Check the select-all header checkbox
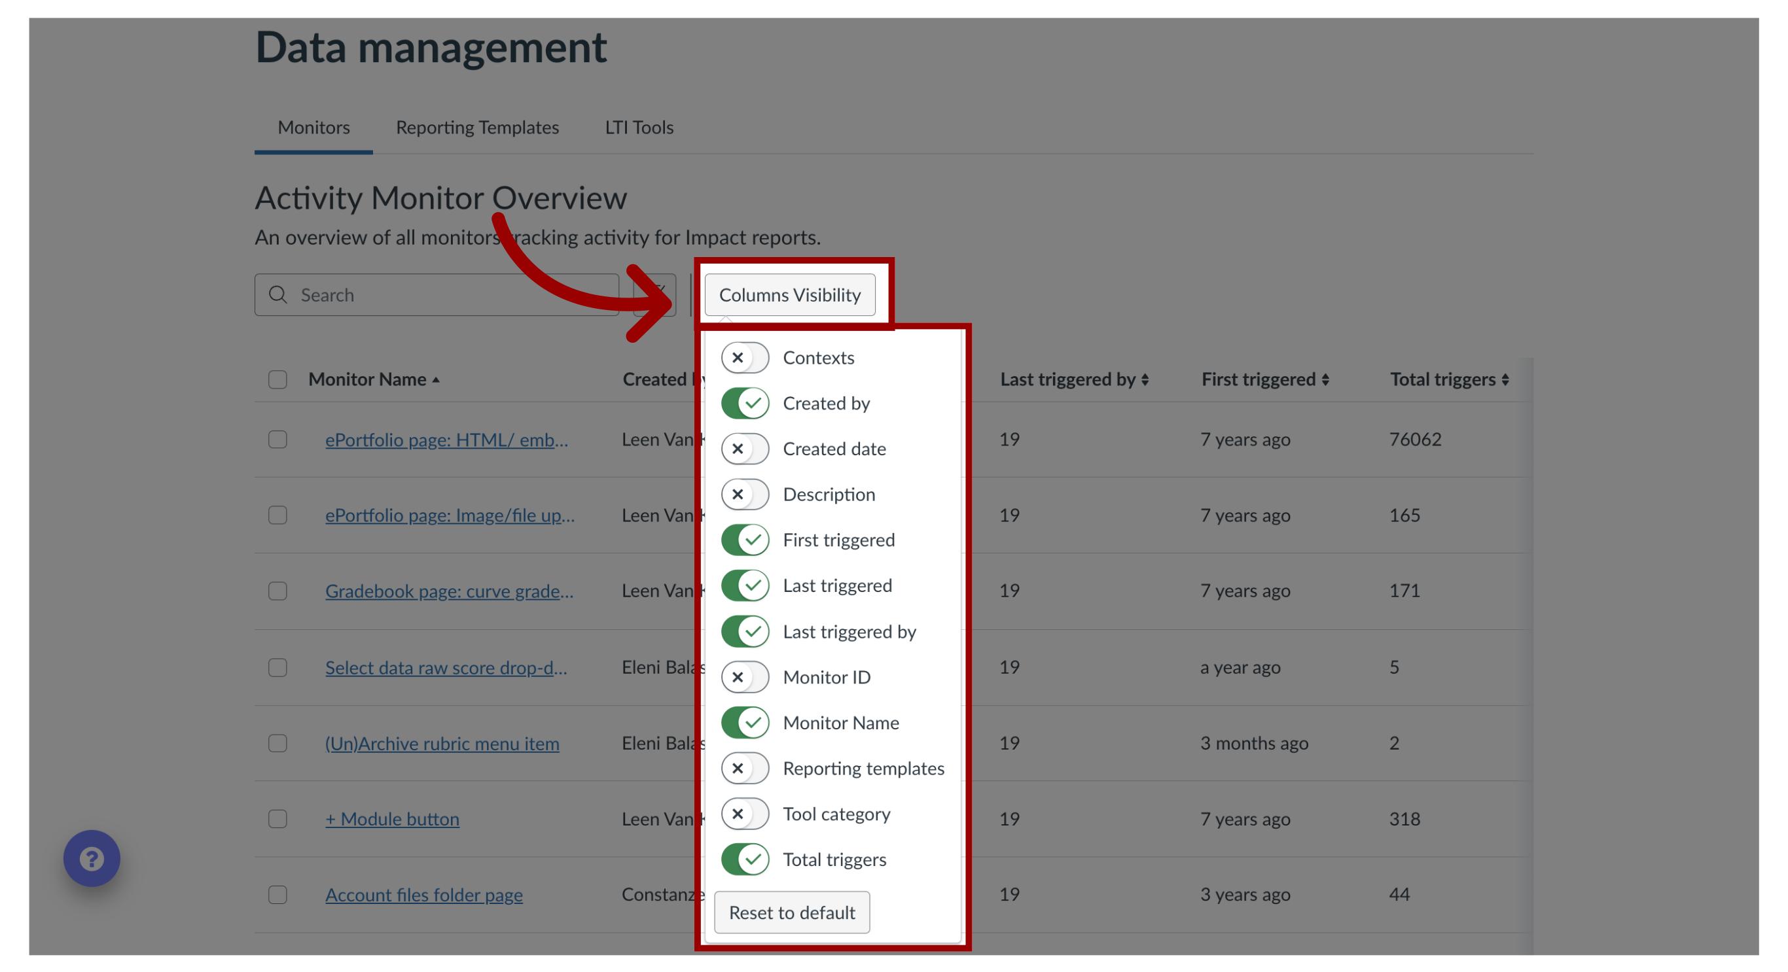The image size is (1788, 972). [277, 379]
